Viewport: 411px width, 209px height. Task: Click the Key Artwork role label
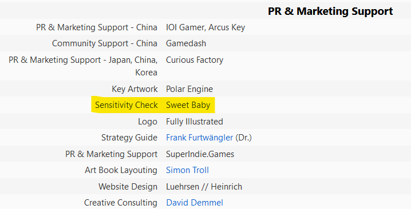(x=135, y=89)
